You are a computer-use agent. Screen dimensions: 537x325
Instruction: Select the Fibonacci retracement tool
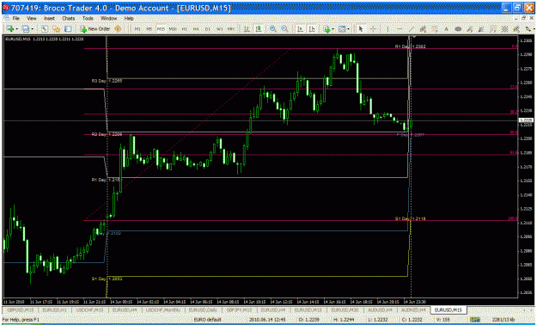[435, 29]
